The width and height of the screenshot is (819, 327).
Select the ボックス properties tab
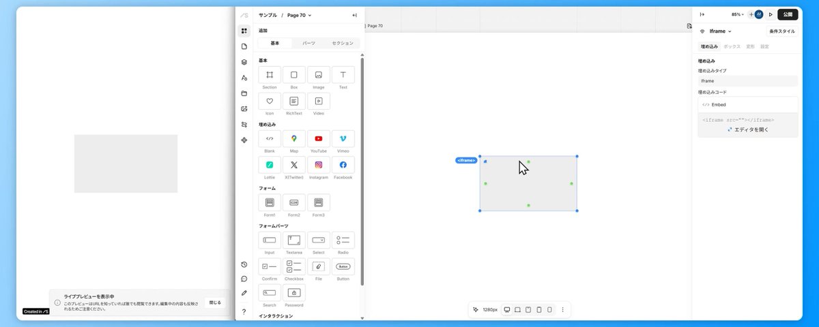732,46
